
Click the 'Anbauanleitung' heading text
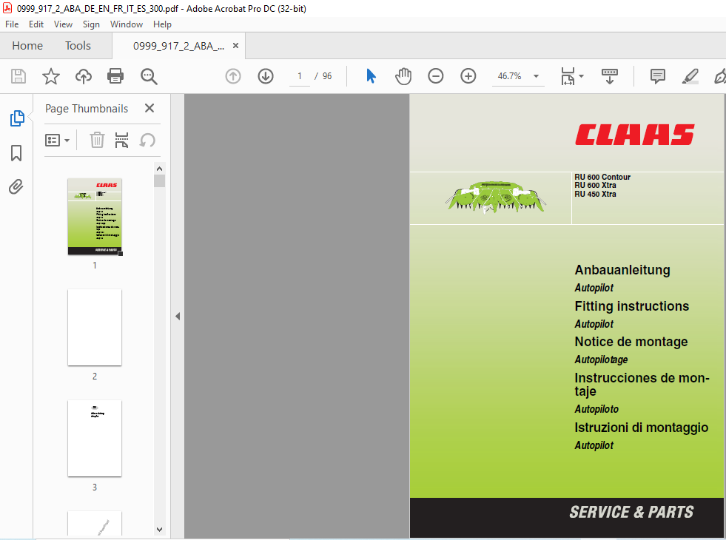[622, 270]
